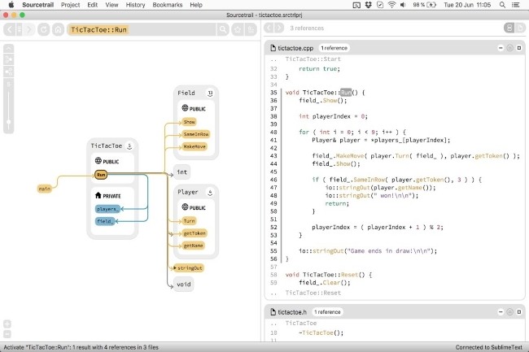Image resolution: width=529 pixels, height=352 pixels.
Task: Expand the TicTacToe scope line in tictactoe.h
Action: (301, 323)
